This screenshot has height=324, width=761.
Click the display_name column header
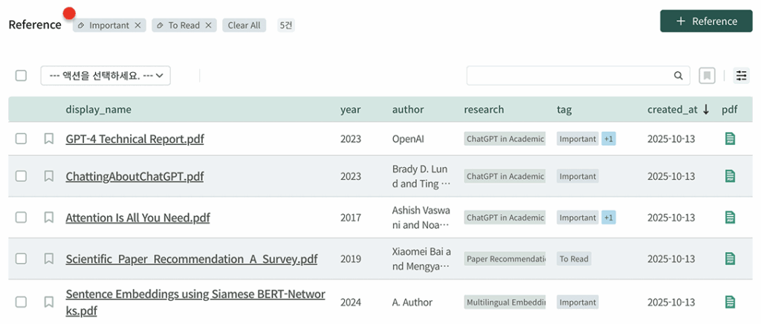pyautogui.click(x=98, y=109)
